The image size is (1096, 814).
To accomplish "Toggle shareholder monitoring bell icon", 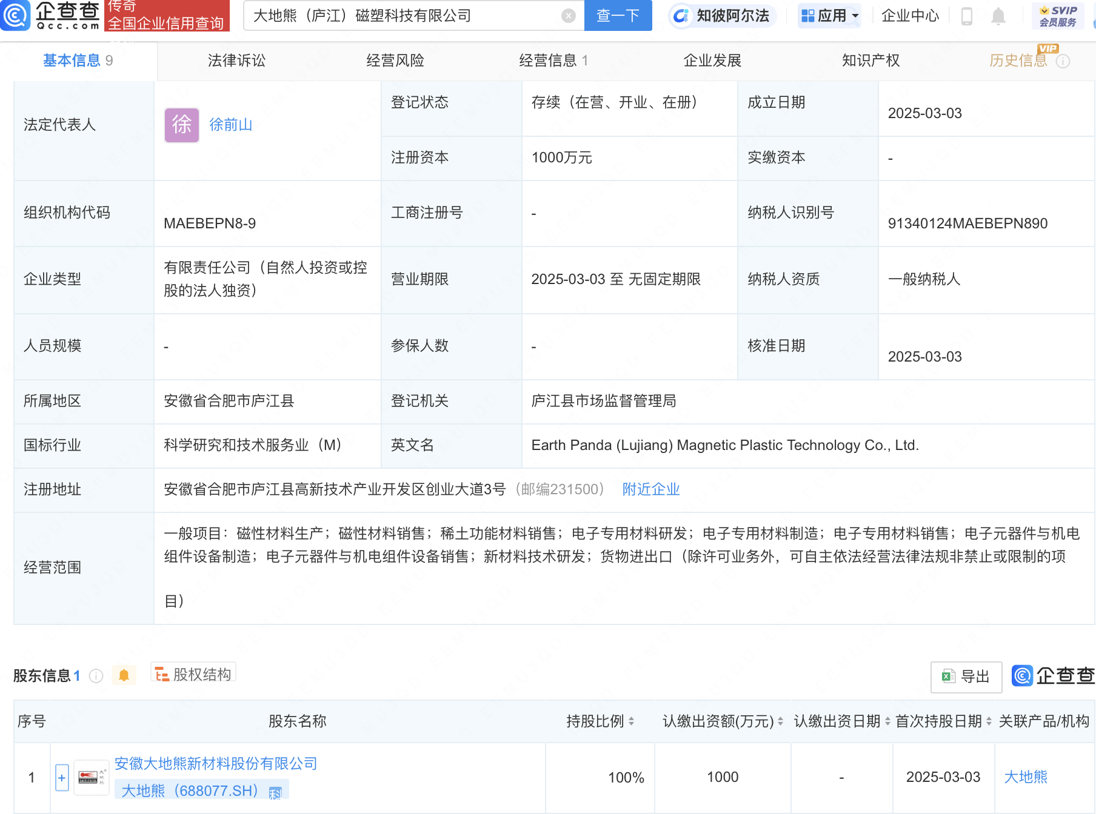I will pos(124,675).
